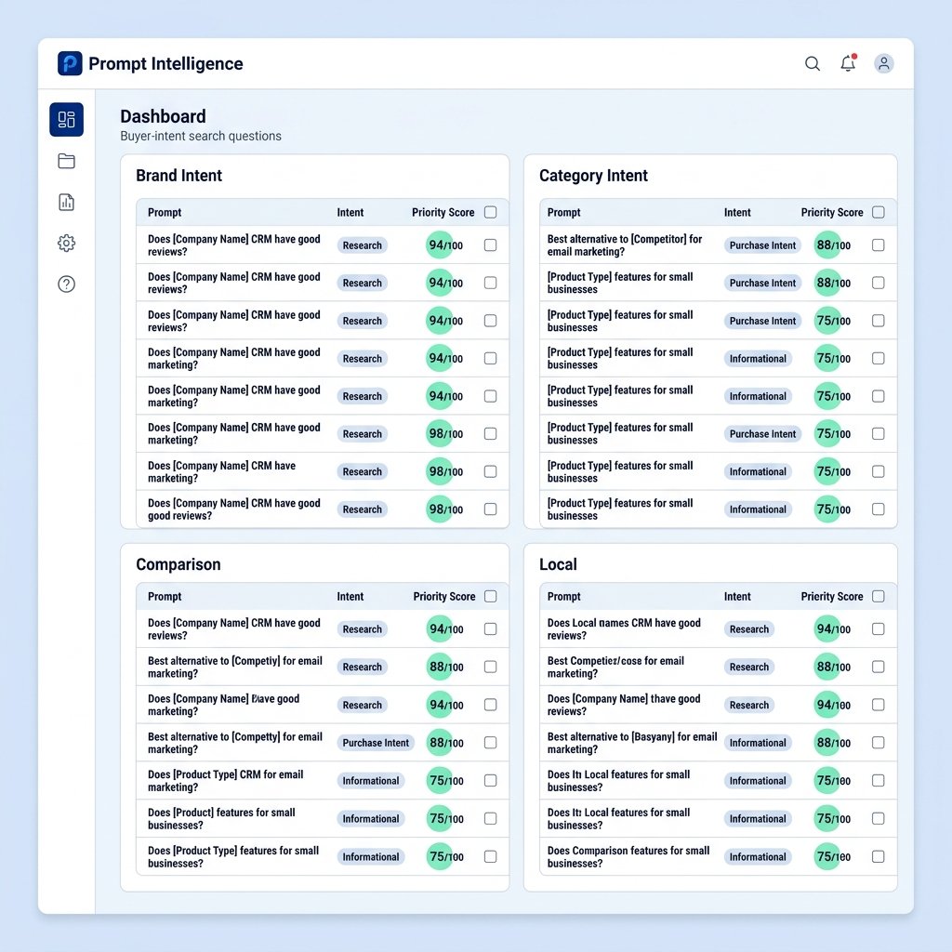The image size is (952, 952).
Task: Click Comparison 'Does [Product Type] CRM for email marketing?' prompt
Action: (x=225, y=781)
